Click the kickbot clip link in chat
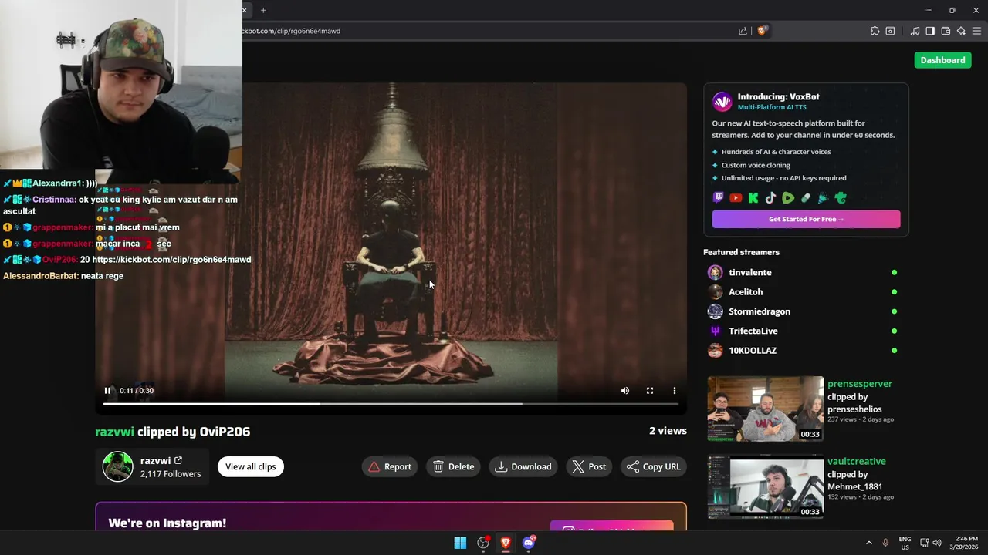The image size is (988, 555). pyautogui.click(x=171, y=260)
